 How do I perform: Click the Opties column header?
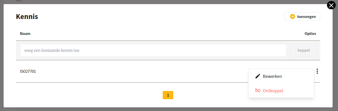310,34
